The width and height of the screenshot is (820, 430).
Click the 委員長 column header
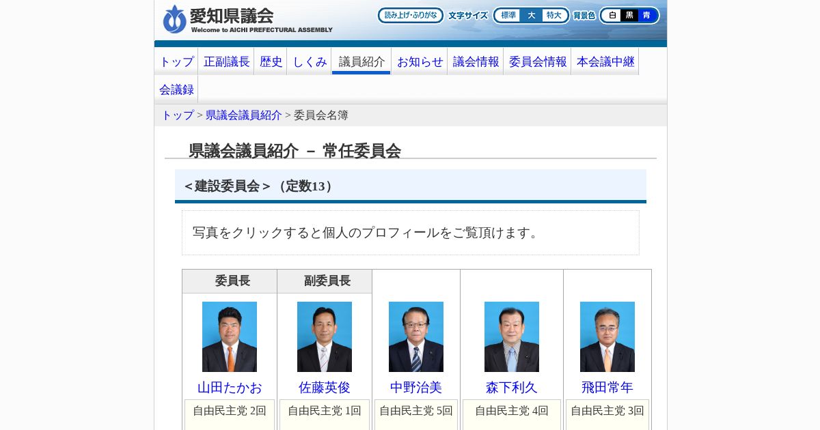230,281
